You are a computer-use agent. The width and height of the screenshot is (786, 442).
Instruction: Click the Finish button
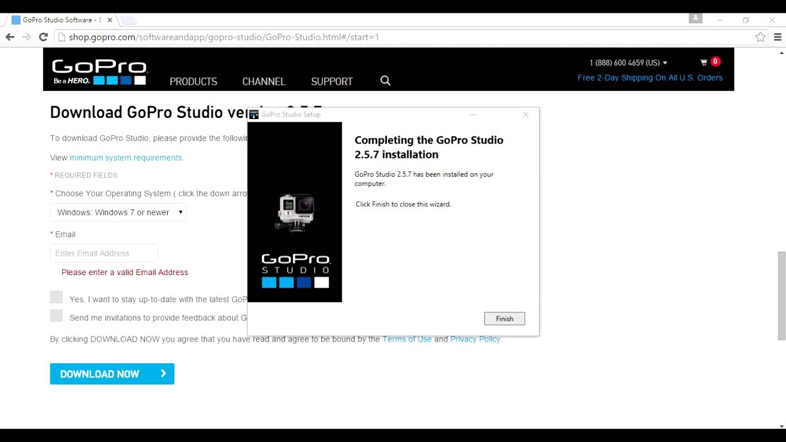coord(504,319)
